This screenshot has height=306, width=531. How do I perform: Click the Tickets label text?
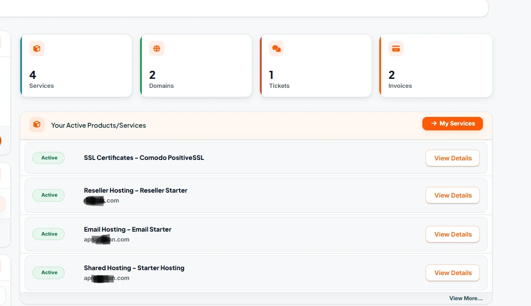point(279,86)
